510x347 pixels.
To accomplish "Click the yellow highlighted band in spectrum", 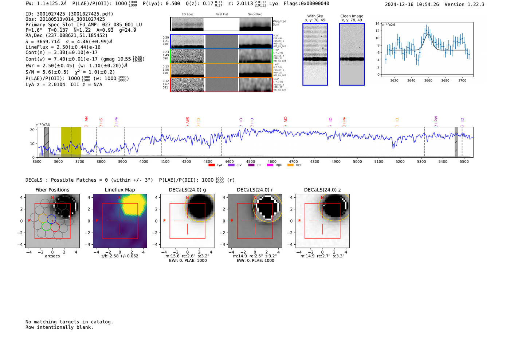I will pos(71,142).
